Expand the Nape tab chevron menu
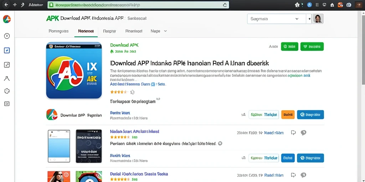The height and width of the screenshot is (182, 365). coord(165,31)
